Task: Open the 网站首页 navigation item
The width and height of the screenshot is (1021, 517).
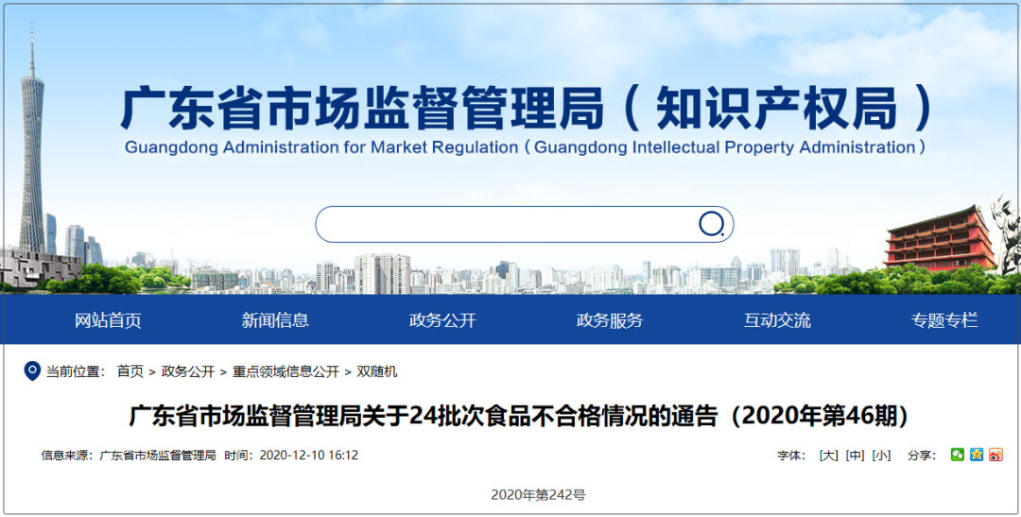Action: [108, 319]
